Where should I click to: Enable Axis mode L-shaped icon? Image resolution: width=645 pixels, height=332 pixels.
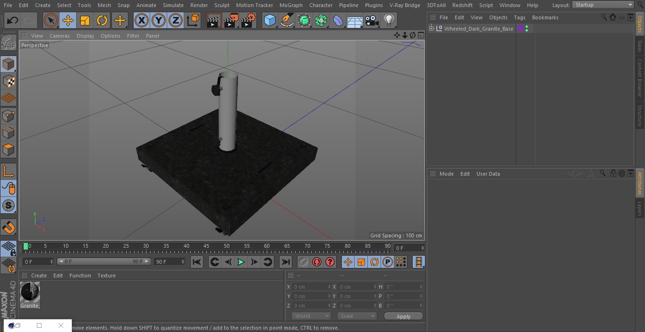tap(8, 171)
